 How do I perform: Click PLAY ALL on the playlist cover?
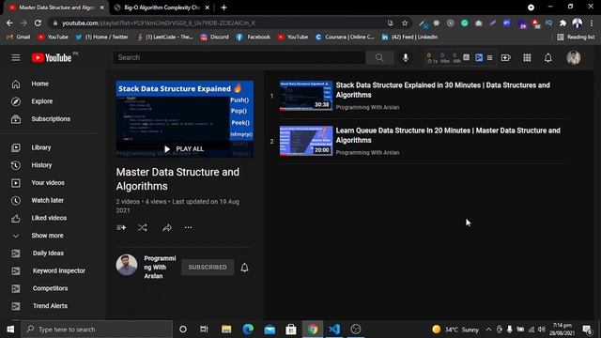pos(184,148)
